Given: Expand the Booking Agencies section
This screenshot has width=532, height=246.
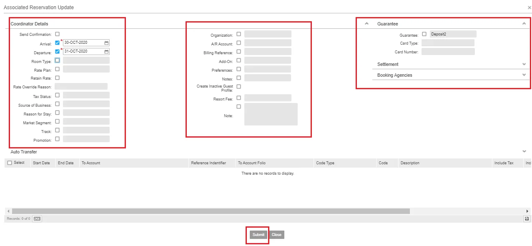Looking at the screenshot, I should 524,75.
